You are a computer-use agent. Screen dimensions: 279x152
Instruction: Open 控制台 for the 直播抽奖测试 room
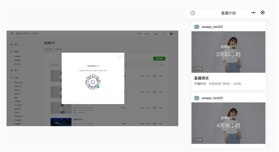tap(143, 124)
